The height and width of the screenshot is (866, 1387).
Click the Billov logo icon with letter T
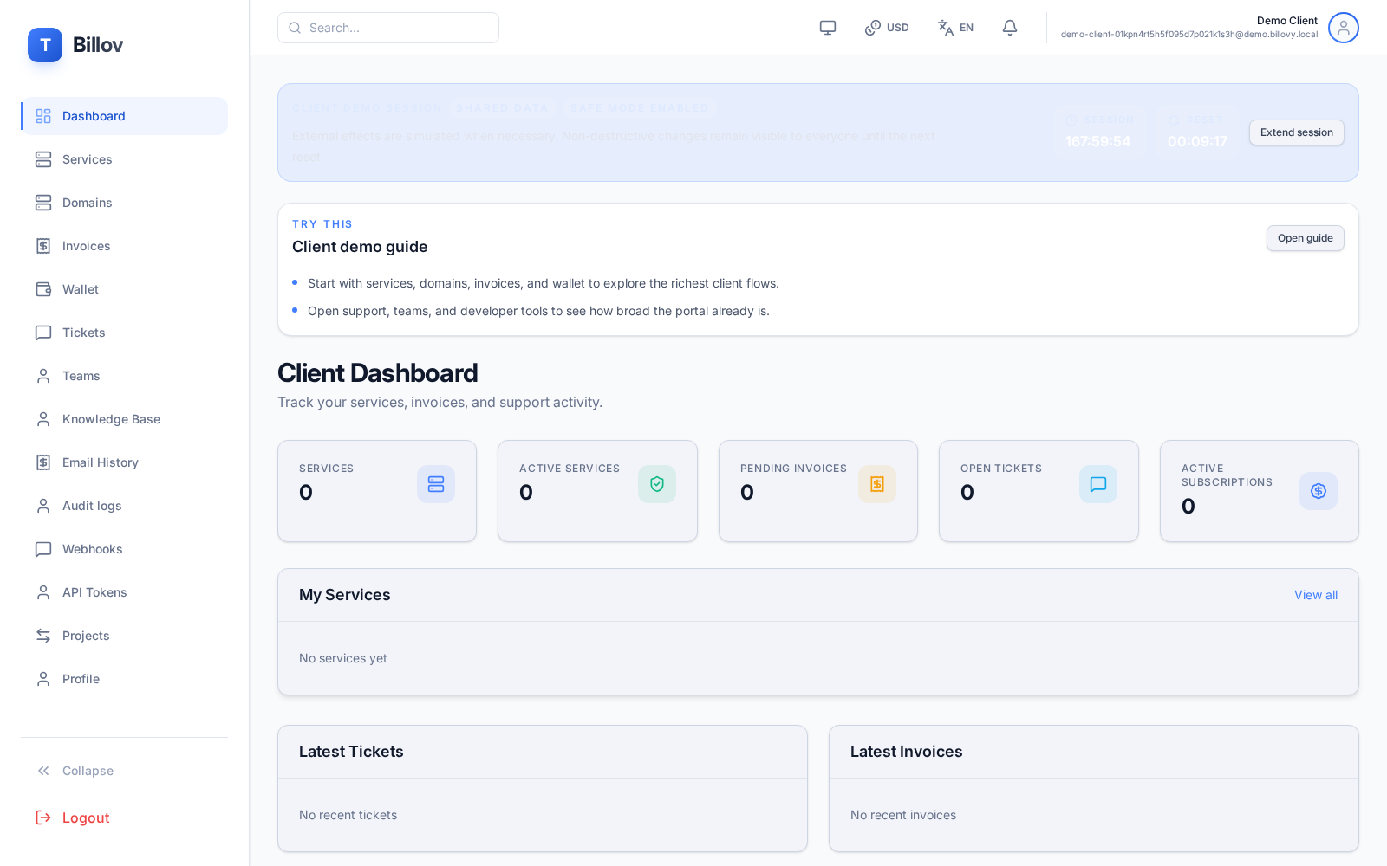point(45,45)
